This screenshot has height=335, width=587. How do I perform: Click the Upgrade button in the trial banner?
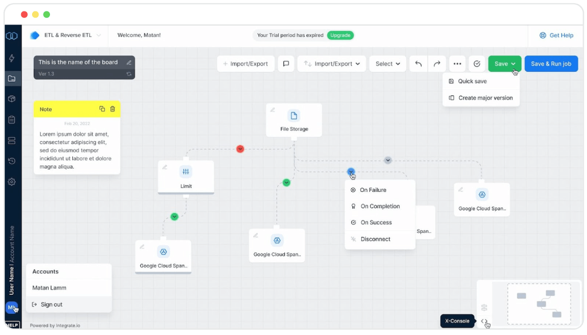point(340,35)
